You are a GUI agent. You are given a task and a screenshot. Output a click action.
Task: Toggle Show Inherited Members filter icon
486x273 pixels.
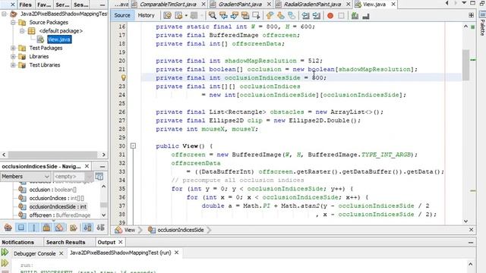8,227
